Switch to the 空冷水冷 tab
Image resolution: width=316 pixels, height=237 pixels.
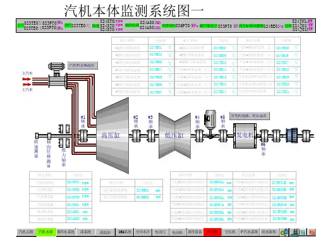point(143,232)
